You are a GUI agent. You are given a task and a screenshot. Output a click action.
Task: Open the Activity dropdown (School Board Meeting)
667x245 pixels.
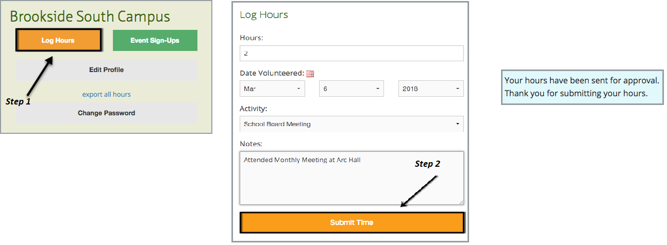352,124
